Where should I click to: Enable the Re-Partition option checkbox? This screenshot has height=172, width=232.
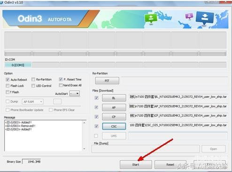pos(33,79)
